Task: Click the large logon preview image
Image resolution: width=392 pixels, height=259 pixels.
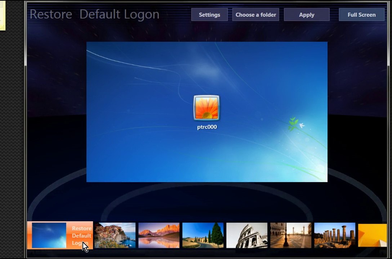Action: coord(207,112)
